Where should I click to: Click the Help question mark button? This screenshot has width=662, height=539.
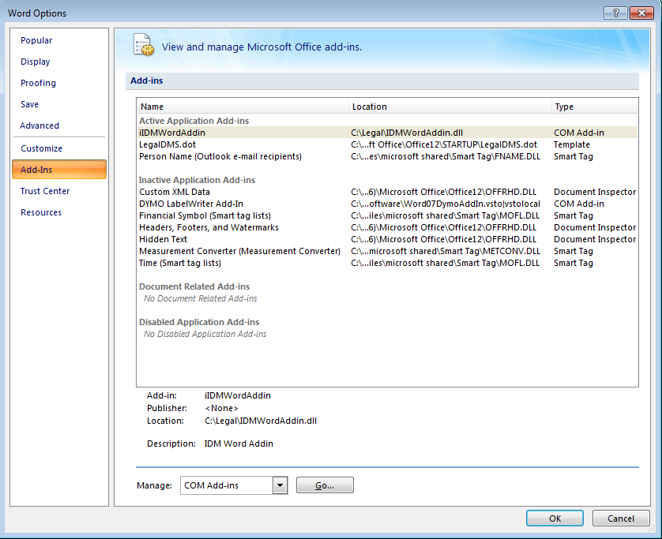click(x=615, y=13)
